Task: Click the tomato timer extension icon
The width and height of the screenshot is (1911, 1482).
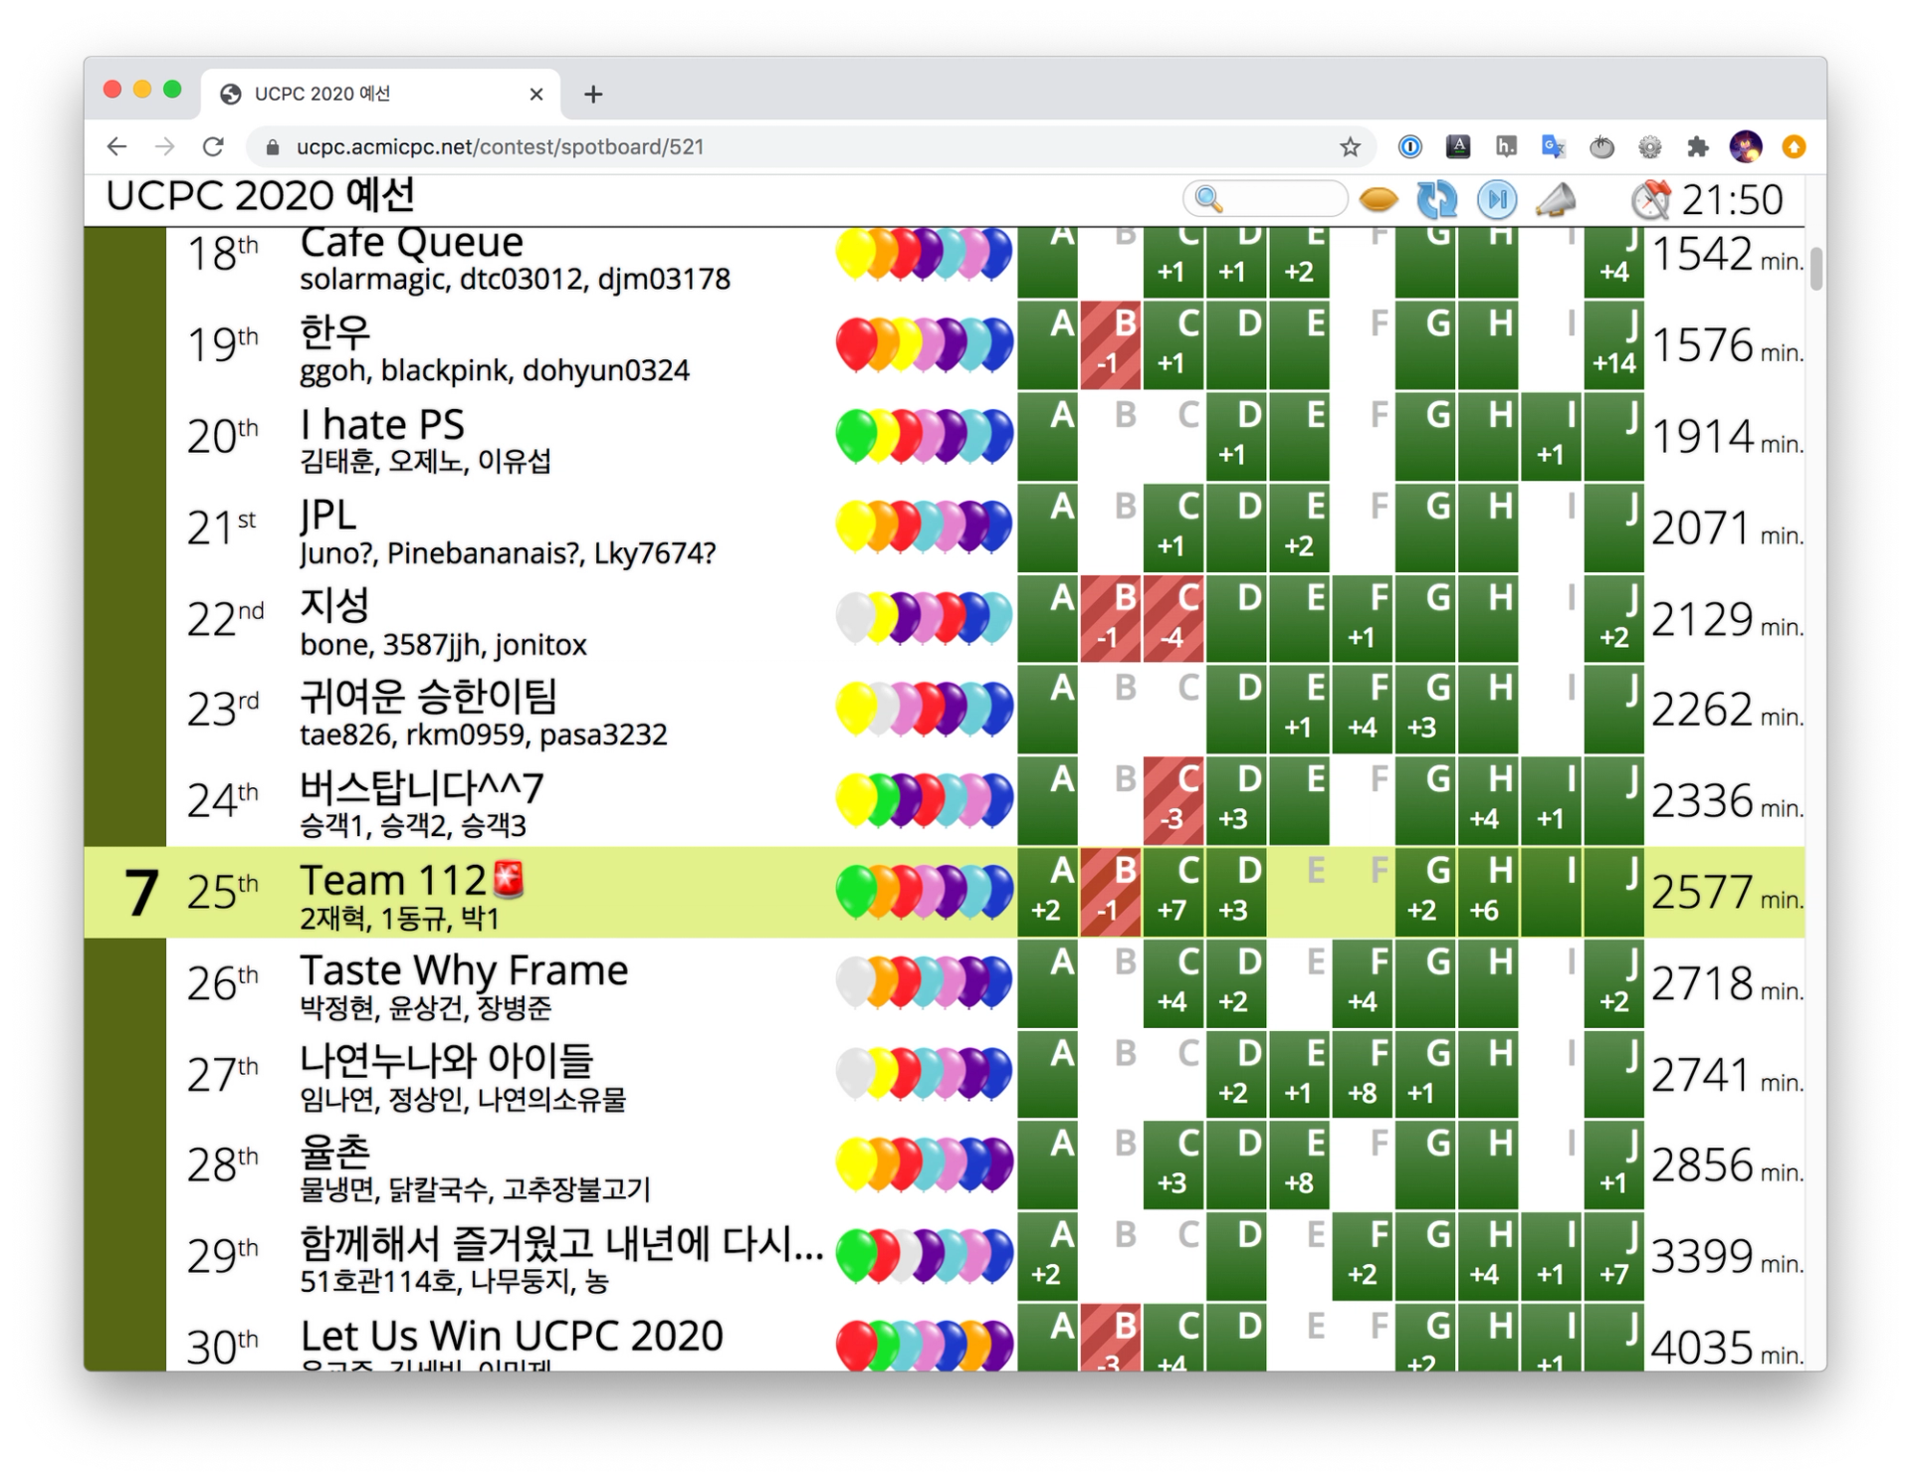Action: 1601,147
